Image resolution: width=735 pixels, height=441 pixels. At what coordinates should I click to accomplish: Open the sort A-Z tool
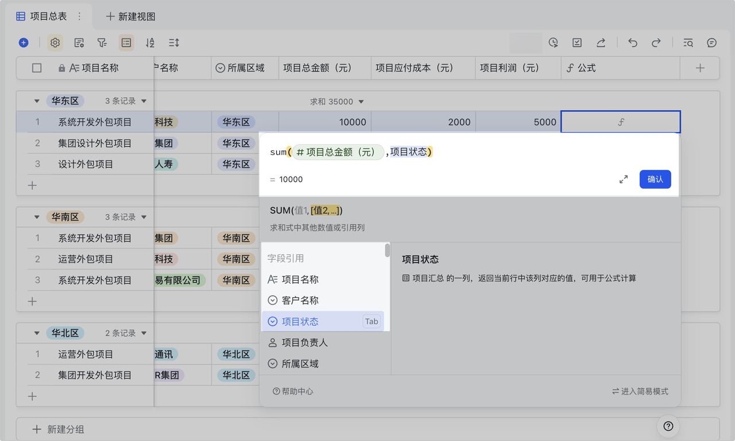[150, 42]
